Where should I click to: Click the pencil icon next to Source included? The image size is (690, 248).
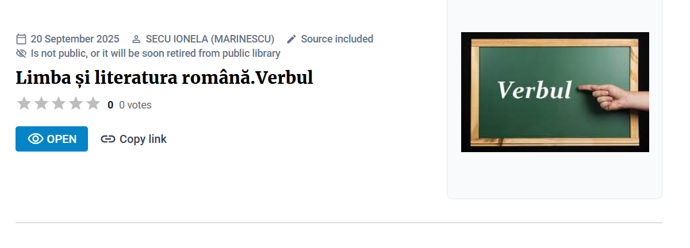(292, 39)
